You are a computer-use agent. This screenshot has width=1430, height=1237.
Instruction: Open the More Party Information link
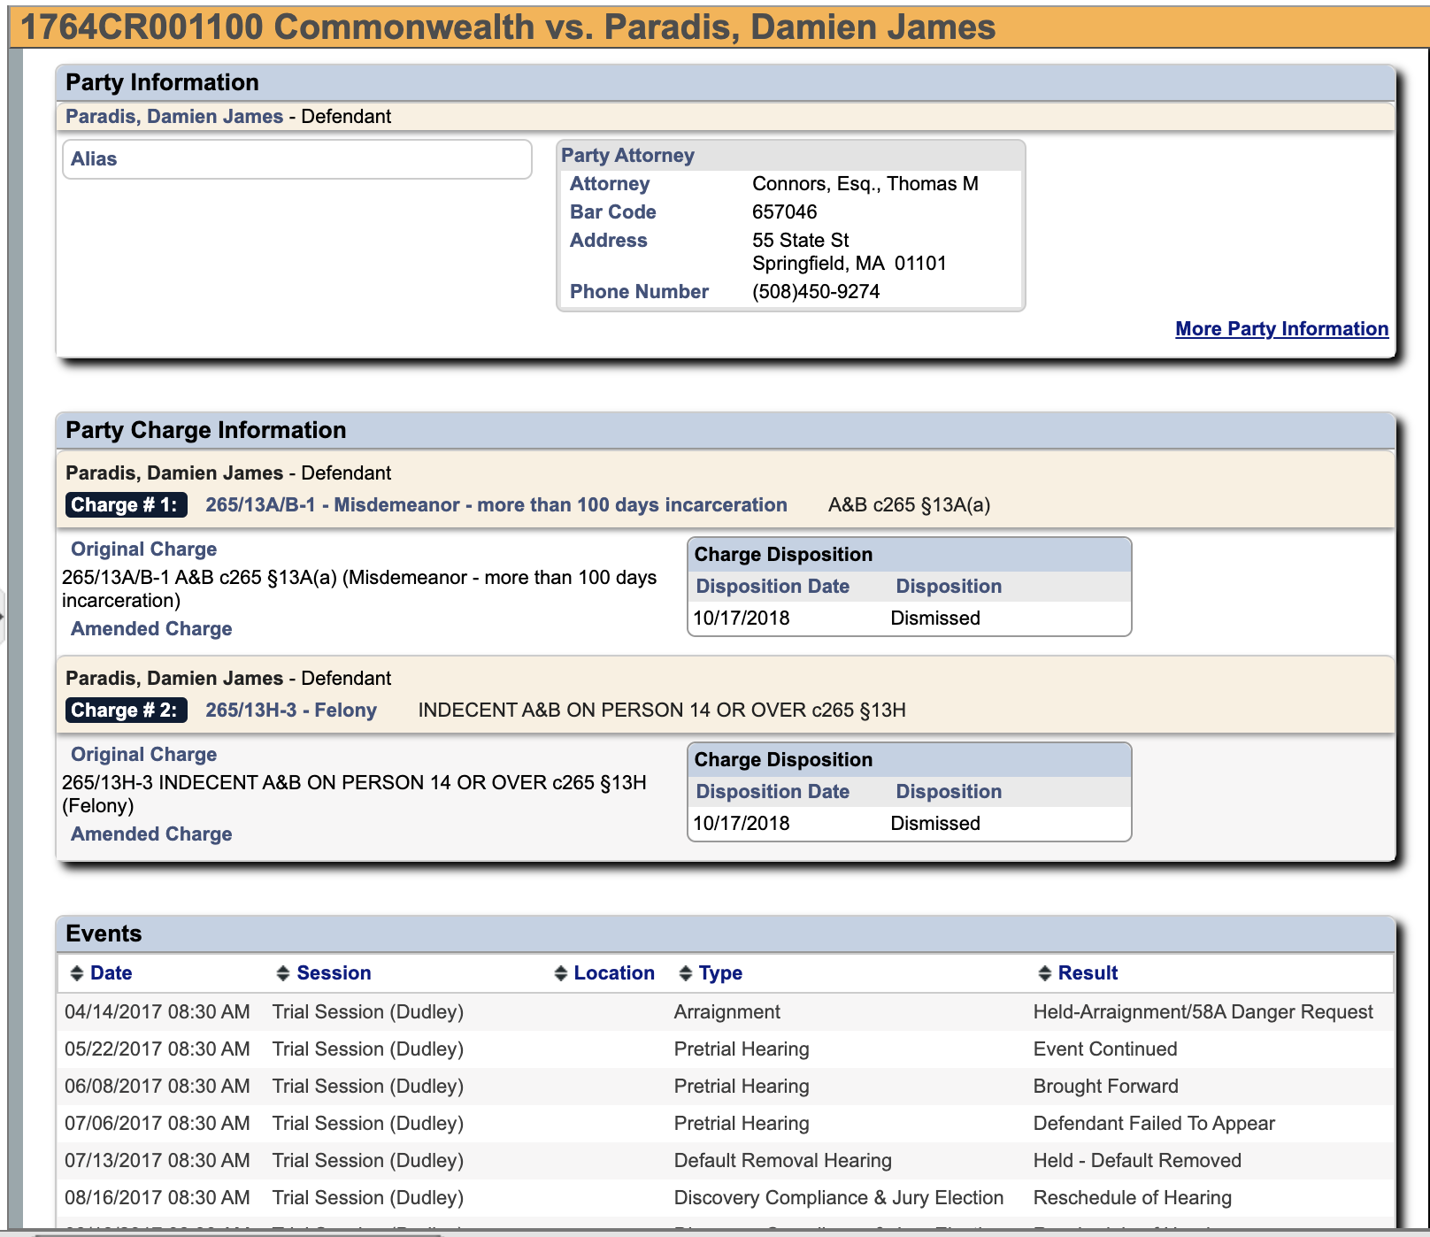point(1280,329)
